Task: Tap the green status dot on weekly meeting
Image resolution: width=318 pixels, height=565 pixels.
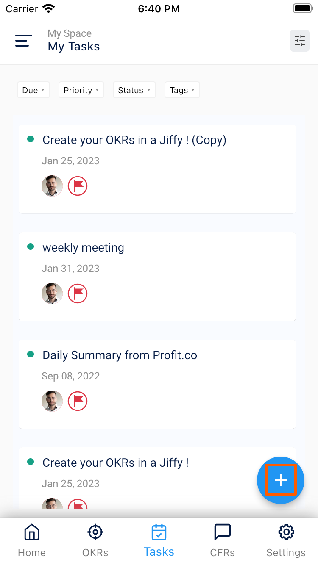Action: pos(30,246)
